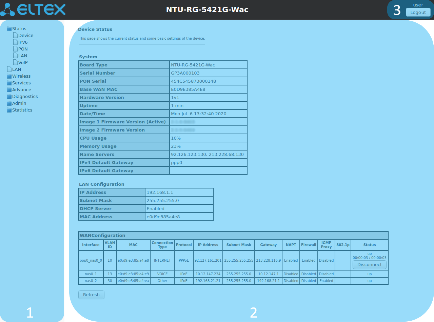Open the VoIP status page link
Screen dimensions: 434x322
[x=23, y=62]
